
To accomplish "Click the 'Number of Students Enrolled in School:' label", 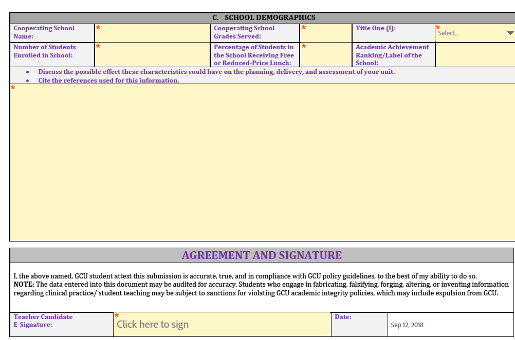I will click(x=45, y=51).
